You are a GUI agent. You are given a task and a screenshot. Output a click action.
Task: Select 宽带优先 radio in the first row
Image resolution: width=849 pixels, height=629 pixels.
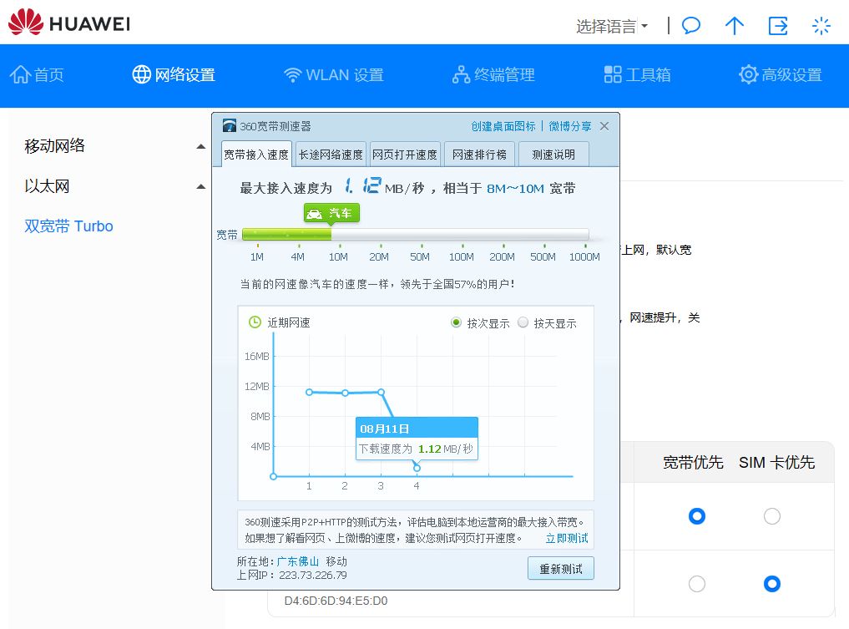pyautogui.click(x=697, y=515)
